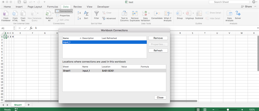Click the insert function fx icon

click(x=31, y=28)
